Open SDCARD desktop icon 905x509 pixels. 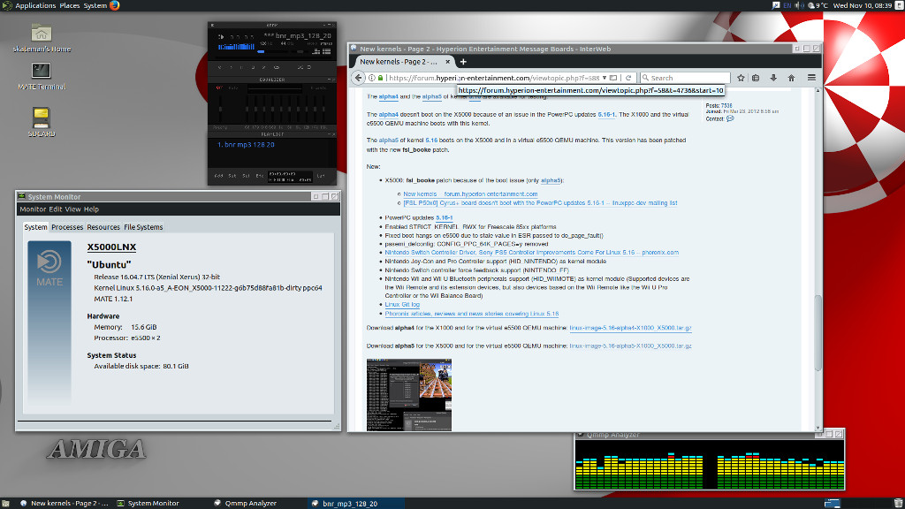pos(41,122)
